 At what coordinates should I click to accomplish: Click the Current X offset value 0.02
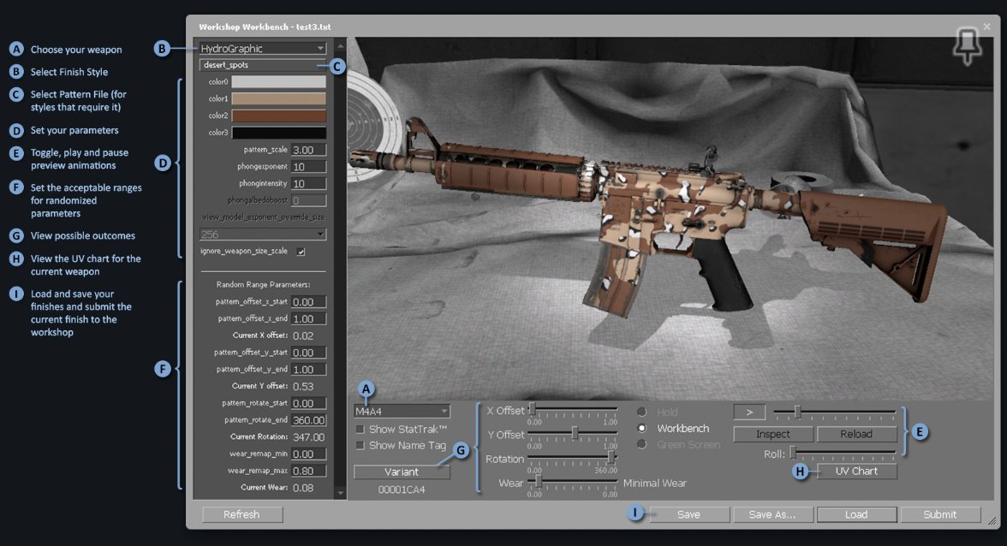303,335
